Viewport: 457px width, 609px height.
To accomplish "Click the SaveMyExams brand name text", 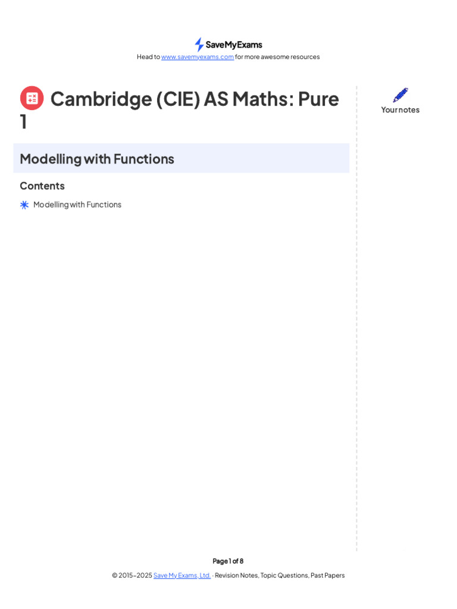I will pos(234,45).
